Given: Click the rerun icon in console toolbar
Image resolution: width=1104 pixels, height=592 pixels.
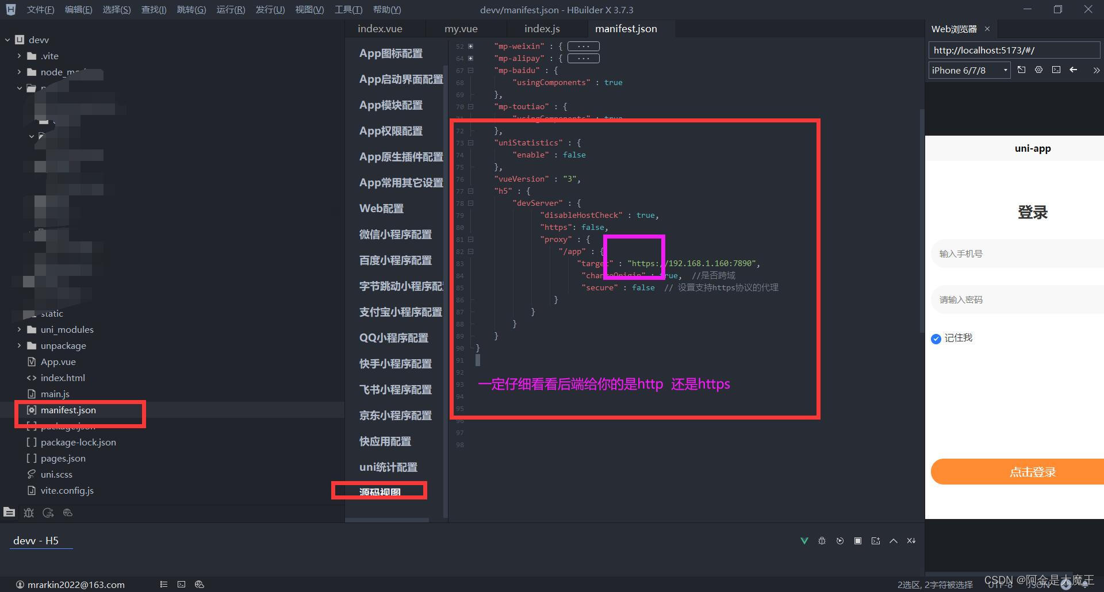Looking at the screenshot, I should click(x=840, y=541).
